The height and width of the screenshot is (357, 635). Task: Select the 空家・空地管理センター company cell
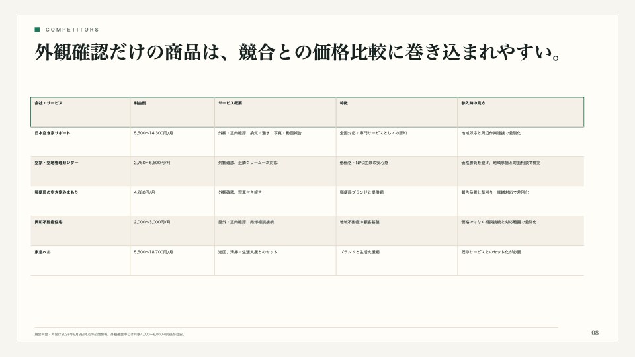pyautogui.click(x=81, y=171)
